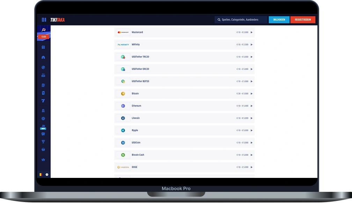
Task: Open the playing card casino icon in sidebar
Action: 43,93
